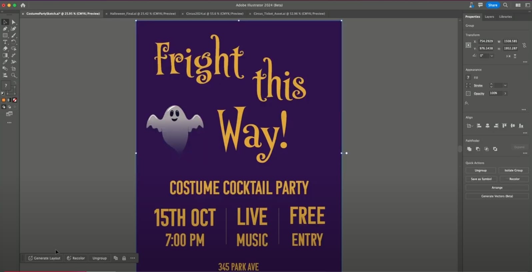
Task: Show more Pathfinder options
Action: pyautogui.click(x=525, y=153)
